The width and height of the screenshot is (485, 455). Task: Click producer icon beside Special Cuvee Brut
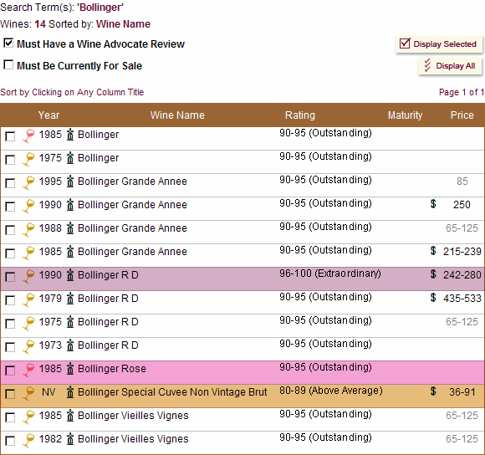click(x=70, y=392)
